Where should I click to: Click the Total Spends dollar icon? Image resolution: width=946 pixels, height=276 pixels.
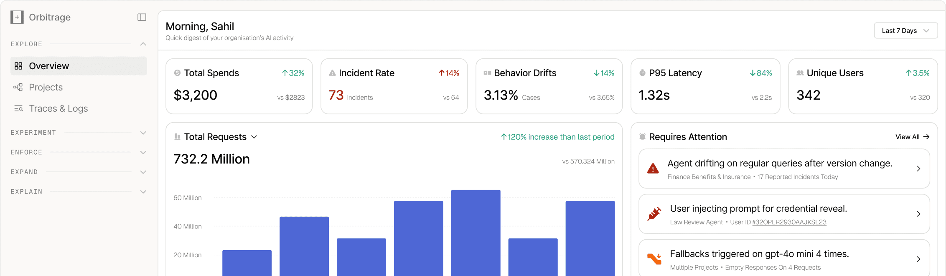pyautogui.click(x=177, y=73)
